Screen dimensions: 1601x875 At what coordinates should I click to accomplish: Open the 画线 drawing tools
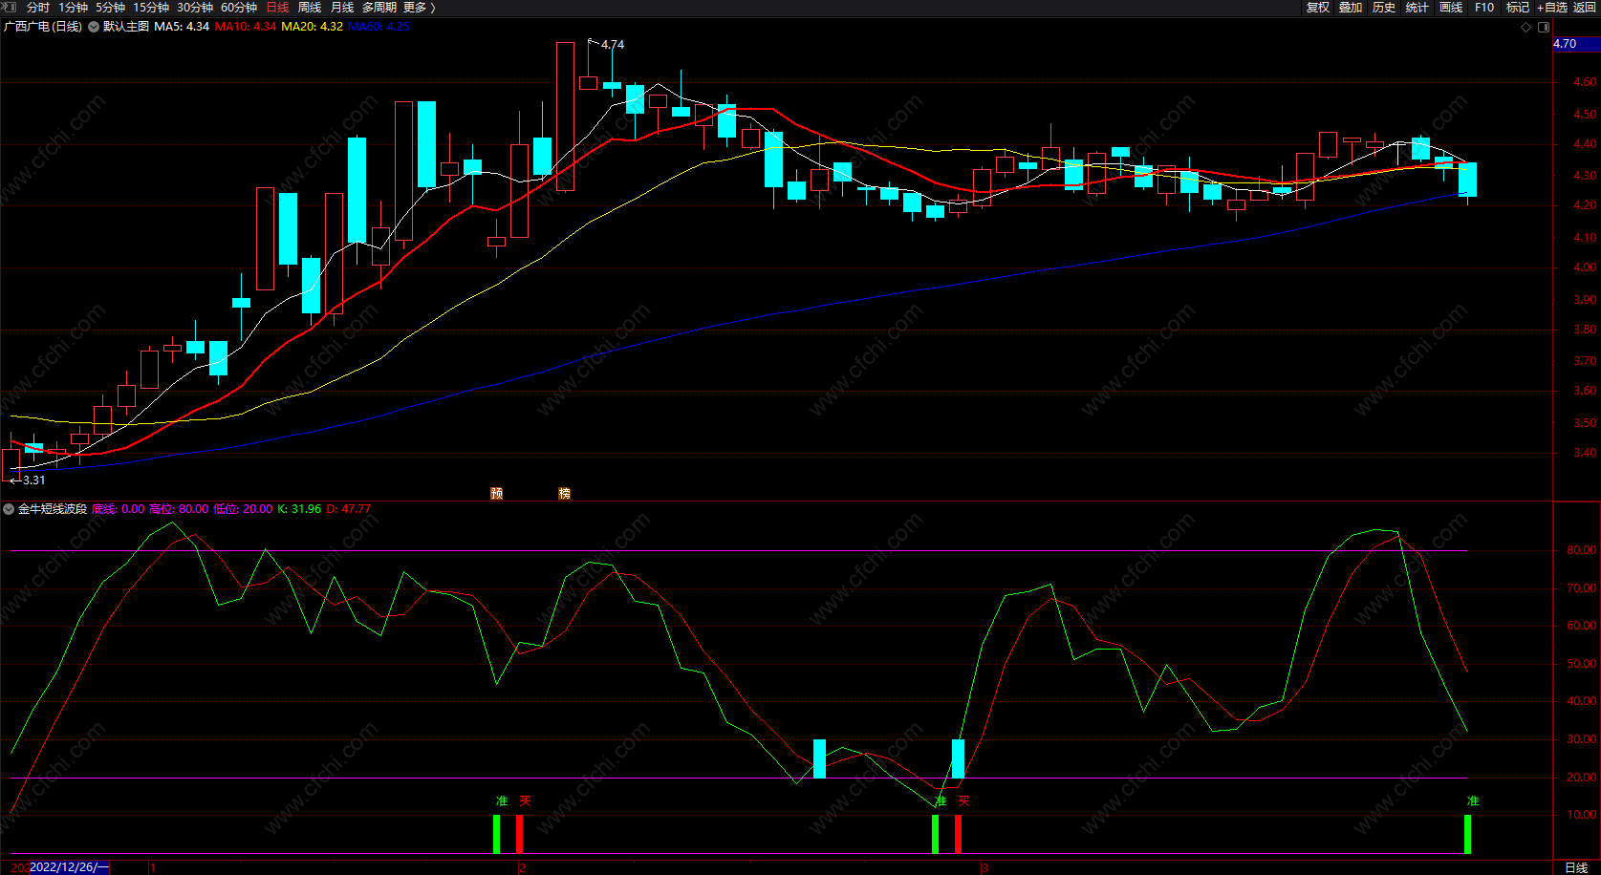click(x=1451, y=8)
